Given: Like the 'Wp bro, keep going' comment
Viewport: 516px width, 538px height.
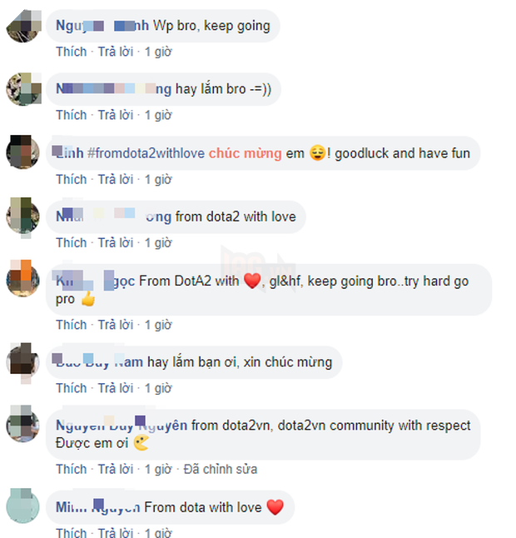Looking at the screenshot, I should coord(72,52).
